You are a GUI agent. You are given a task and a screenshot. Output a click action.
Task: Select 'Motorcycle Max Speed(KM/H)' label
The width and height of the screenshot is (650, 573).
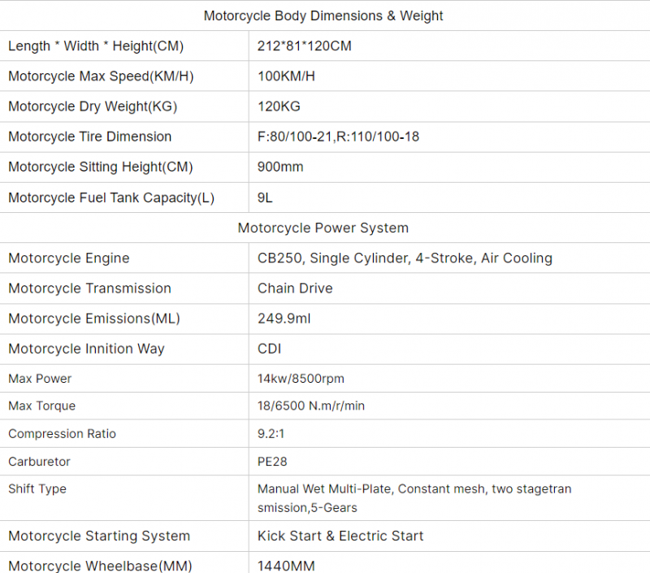click(x=101, y=76)
